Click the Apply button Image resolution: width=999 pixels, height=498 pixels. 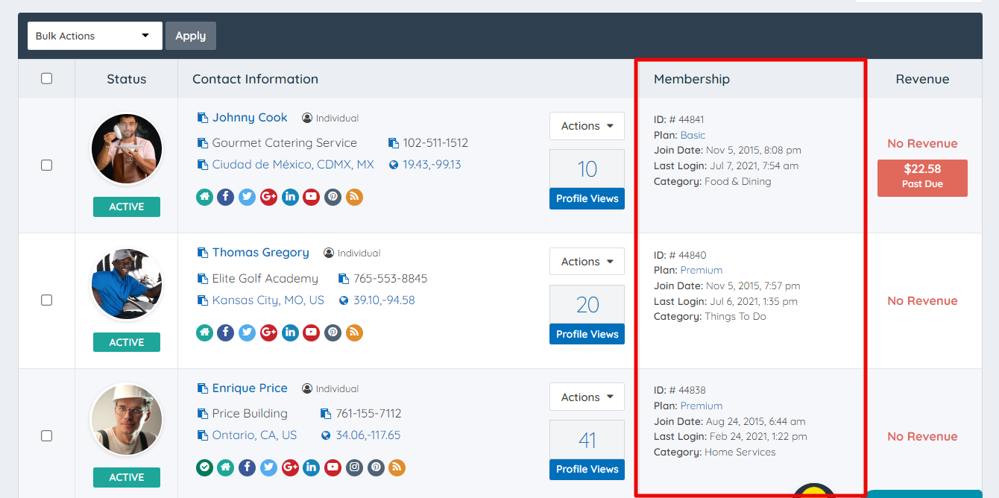(191, 36)
